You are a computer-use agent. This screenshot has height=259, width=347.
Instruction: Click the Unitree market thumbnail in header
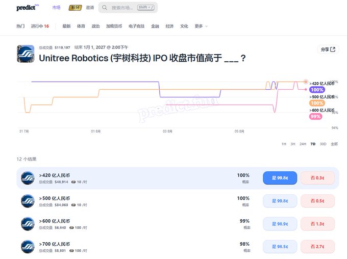click(26, 54)
